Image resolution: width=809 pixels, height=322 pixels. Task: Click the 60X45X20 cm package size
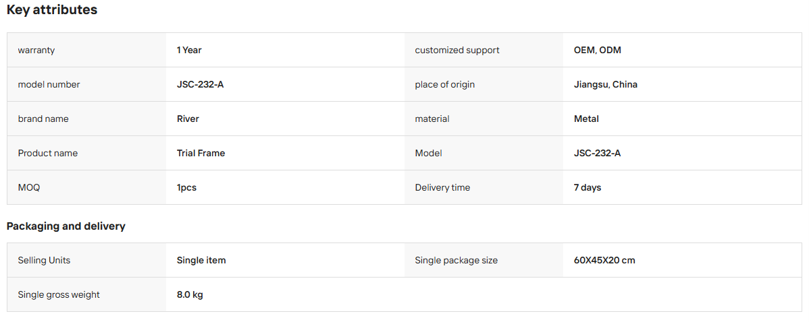pos(604,260)
